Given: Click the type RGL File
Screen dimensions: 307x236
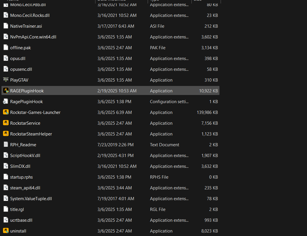Looking at the screenshot, I should pos(158,209).
